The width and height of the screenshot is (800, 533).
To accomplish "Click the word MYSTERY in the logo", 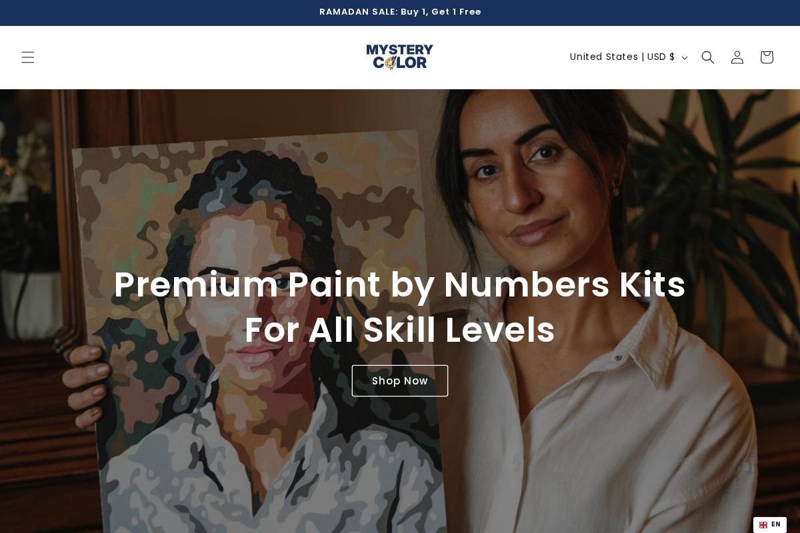I will coord(400,51).
